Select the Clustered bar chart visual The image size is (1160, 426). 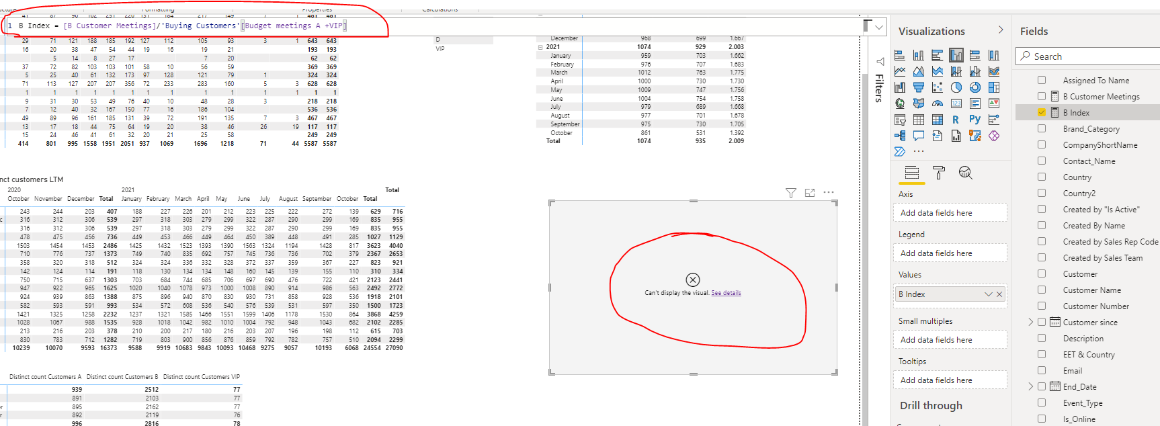938,55
